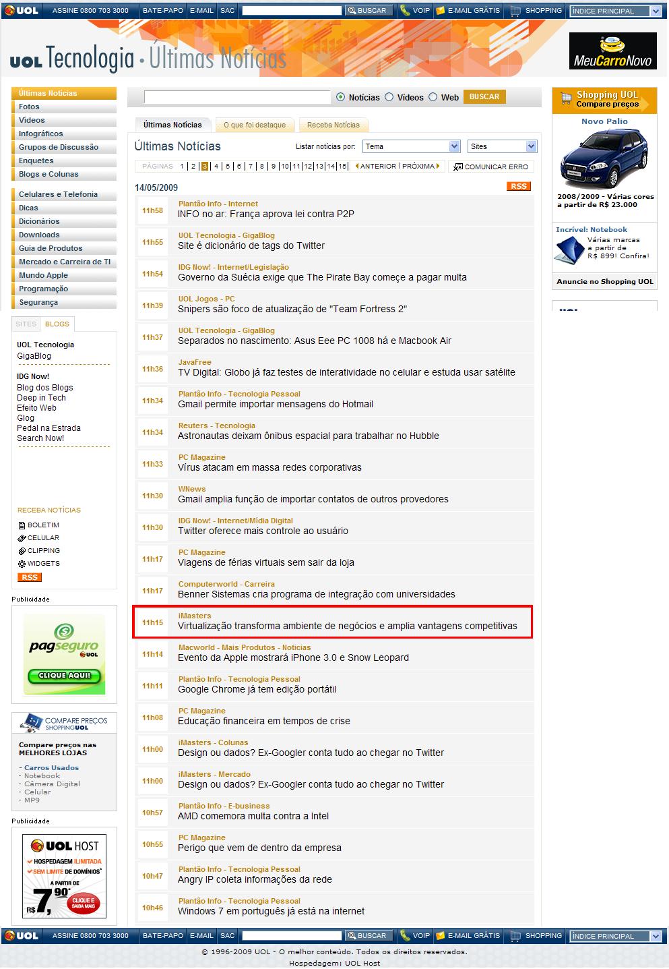Open the Clipping icon link
669x969 pixels.
pyautogui.click(x=22, y=551)
